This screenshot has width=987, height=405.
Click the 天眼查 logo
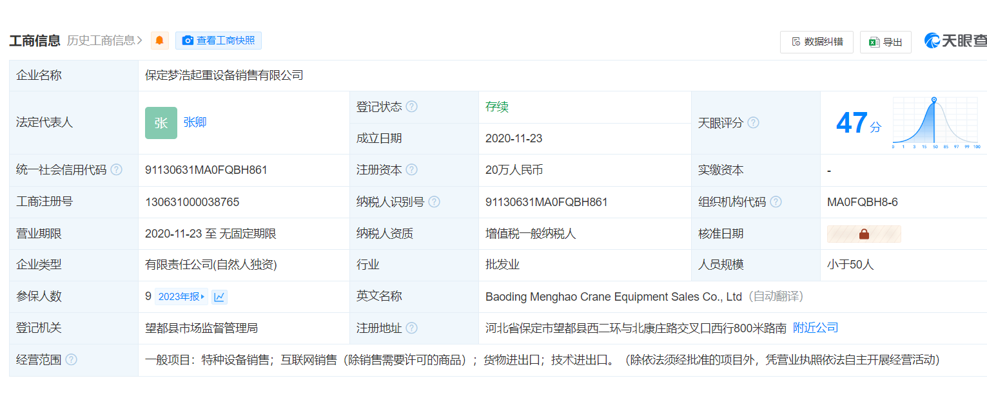coord(955,41)
